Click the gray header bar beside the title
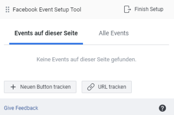The height and width of the screenshot is (115, 174). pos(102,9)
